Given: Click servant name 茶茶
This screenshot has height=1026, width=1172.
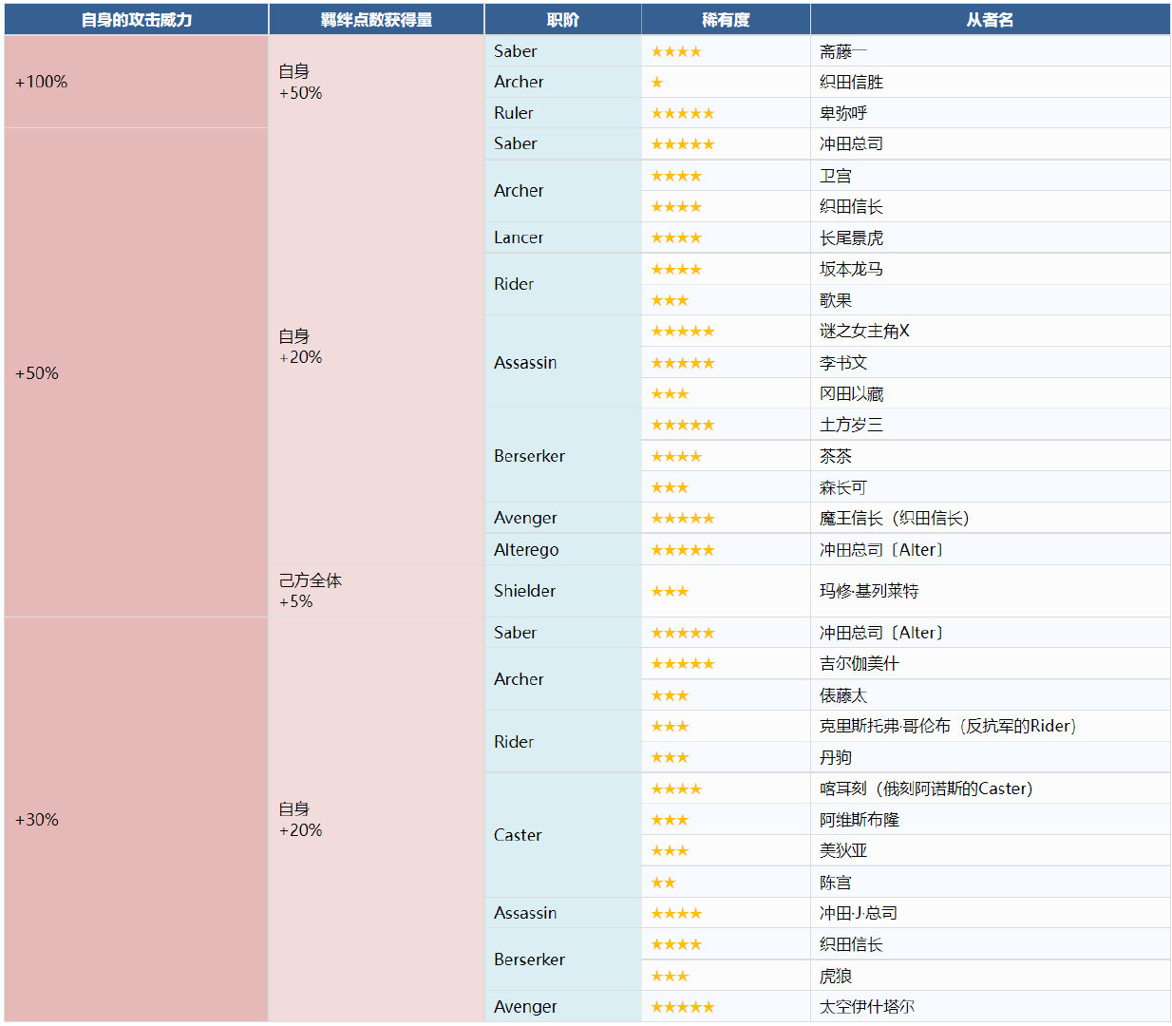Looking at the screenshot, I should click(x=836, y=456).
